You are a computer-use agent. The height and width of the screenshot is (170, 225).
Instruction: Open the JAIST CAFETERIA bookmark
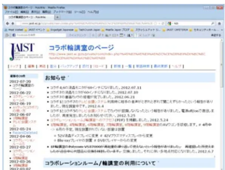point(175,30)
